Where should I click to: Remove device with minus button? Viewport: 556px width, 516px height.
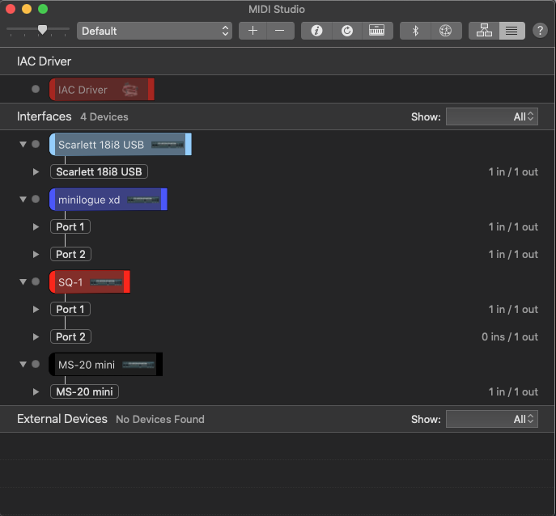tap(280, 31)
